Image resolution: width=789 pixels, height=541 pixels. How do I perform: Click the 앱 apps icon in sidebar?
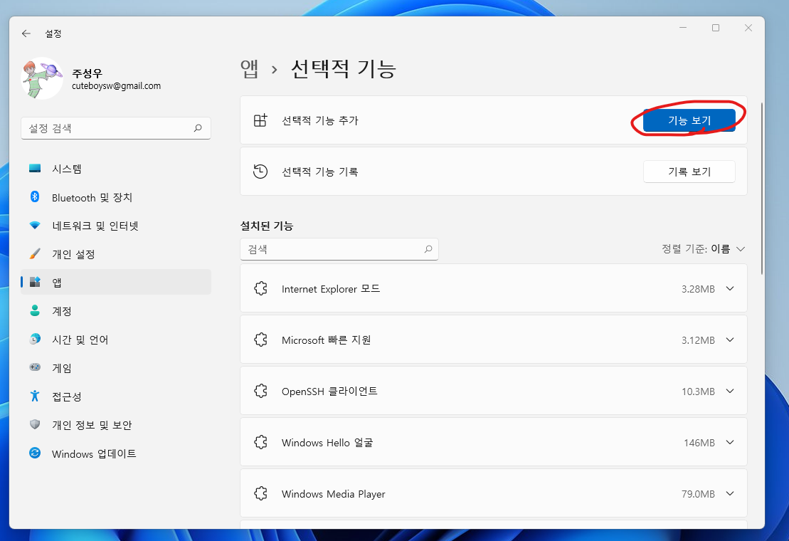(x=35, y=282)
